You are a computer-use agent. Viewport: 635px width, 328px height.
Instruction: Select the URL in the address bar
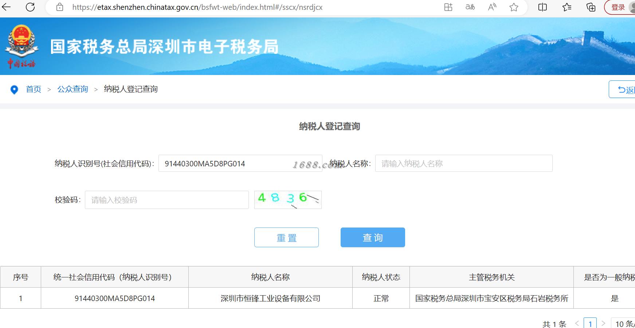(x=197, y=7)
